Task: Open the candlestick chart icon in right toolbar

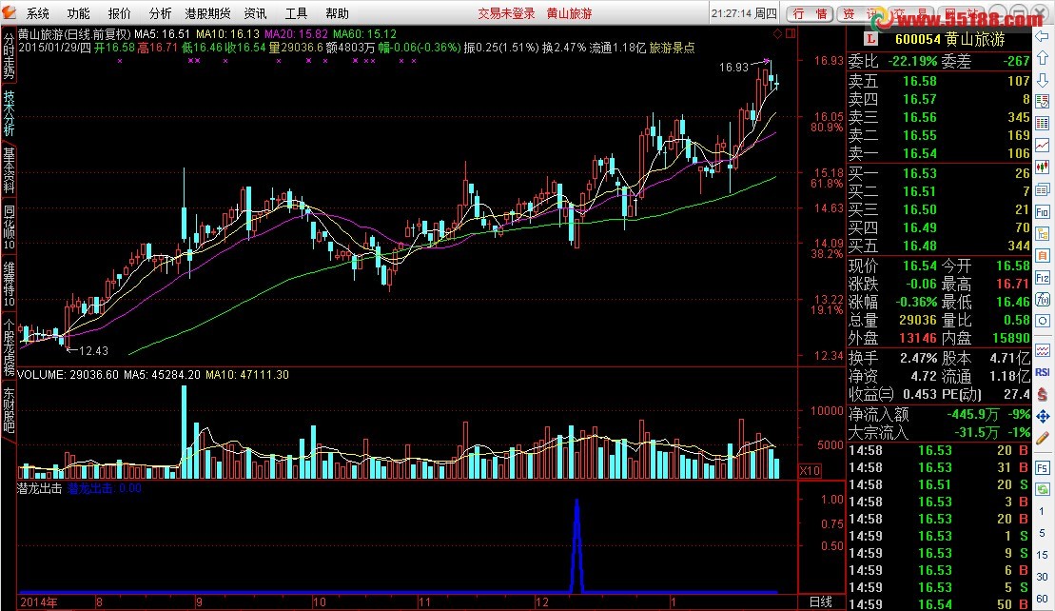Action: [x=1043, y=168]
